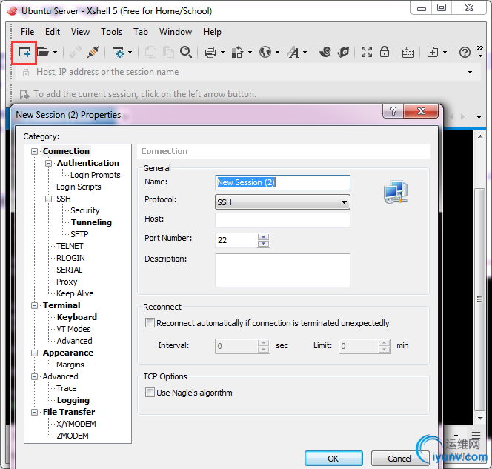The image size is (492, 469).
Task: Collapse the Terminal tree node
Action: click(35, 305)
